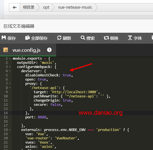Collapse the configureWebpack block at line 3
The height and width of the screenshot is (150, 153).
10,67
